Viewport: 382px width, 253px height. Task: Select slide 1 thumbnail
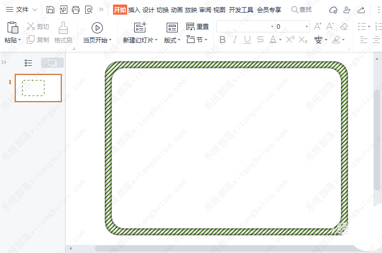(38, 88)
